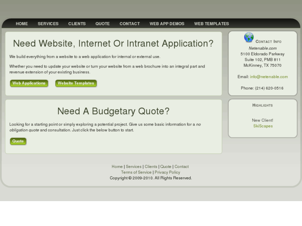Open Terms of Service in the footer
The width and height of the screenshot is (302, 226).
click(x=136, y=173)
